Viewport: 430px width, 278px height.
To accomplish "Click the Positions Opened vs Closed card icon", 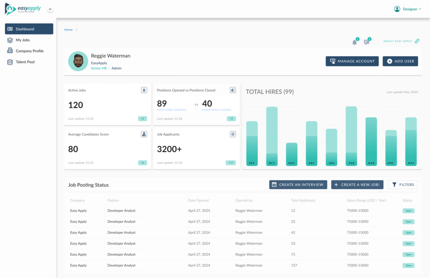I will coord(233,90).
